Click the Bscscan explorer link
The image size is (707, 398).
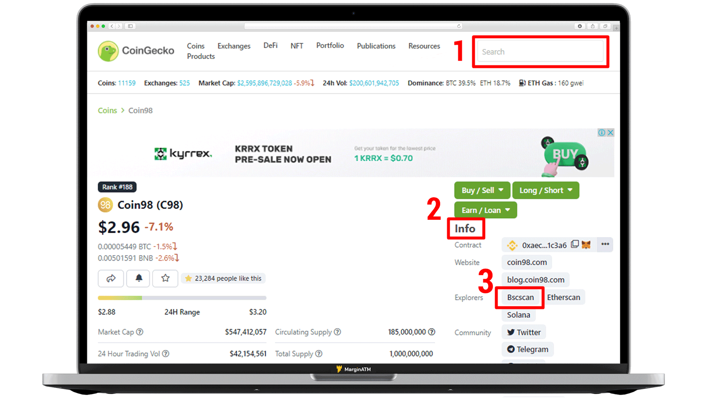521,297
